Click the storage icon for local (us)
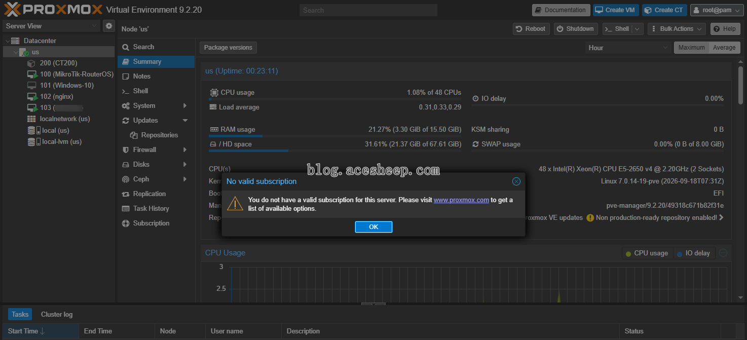This screenshot has height=340, width=747. point(34,130)
